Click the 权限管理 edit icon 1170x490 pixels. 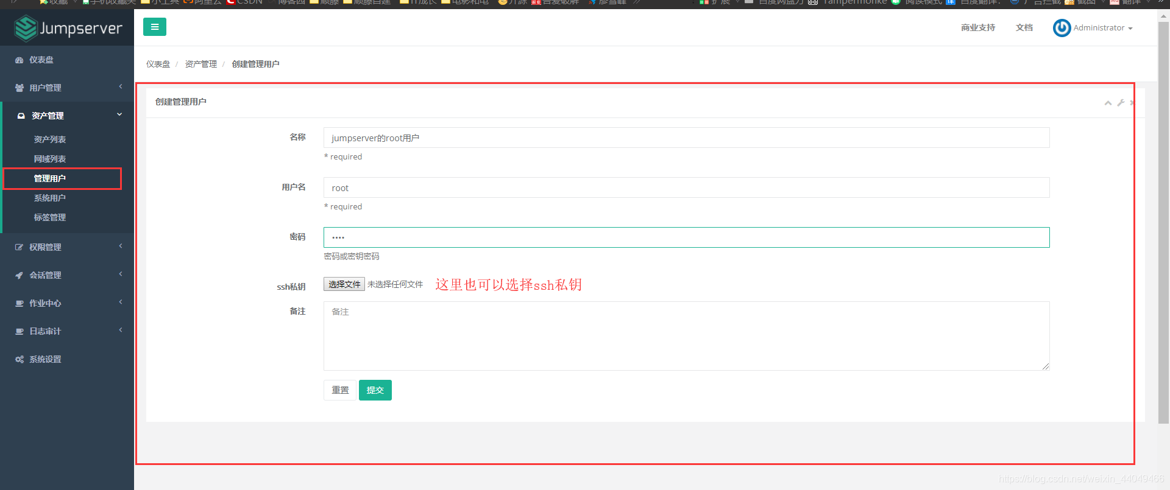[19, 247]
